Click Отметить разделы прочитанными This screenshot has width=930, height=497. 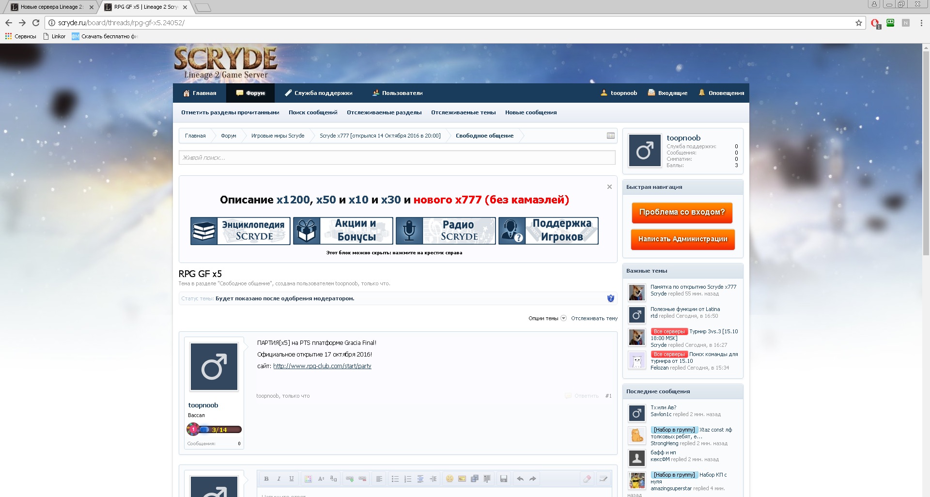[230, 112]
